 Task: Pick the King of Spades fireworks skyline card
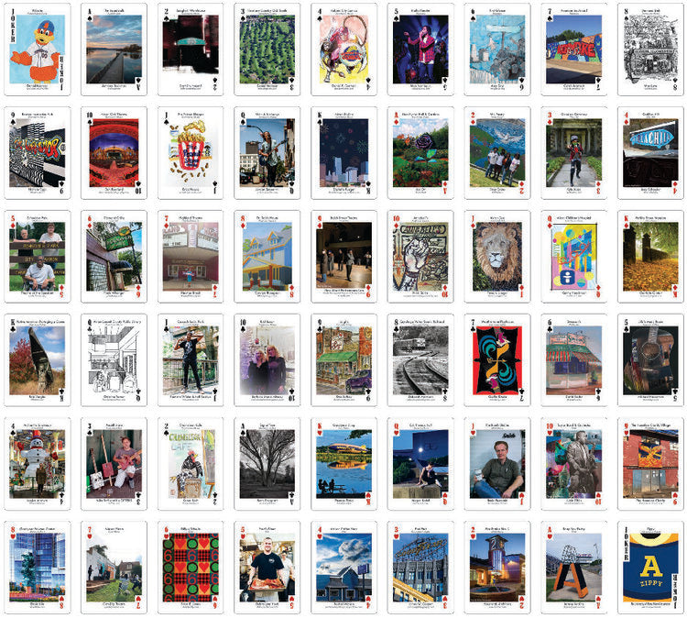pyautogui.click(x=343, y=153)
